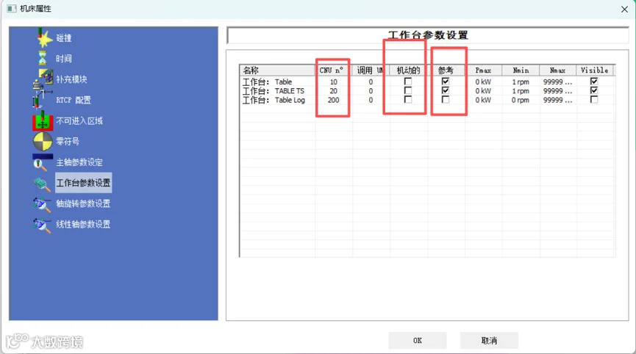Confirm settings with OK button
This screenshot has width=636, height=354.
point(418,340)
